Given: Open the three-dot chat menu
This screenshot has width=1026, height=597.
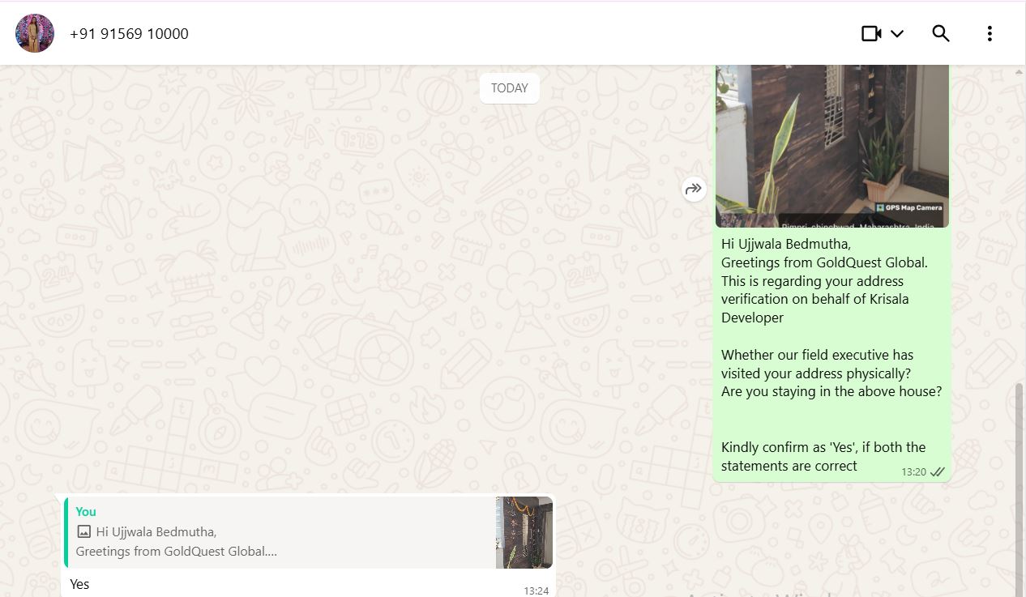Looking at the screenshot, I should 990,33.
